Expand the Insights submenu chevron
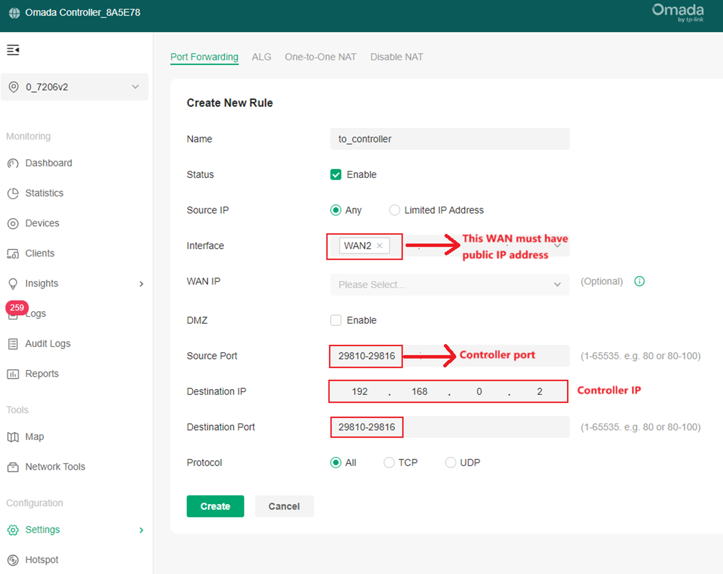 (x=141, y=284)
